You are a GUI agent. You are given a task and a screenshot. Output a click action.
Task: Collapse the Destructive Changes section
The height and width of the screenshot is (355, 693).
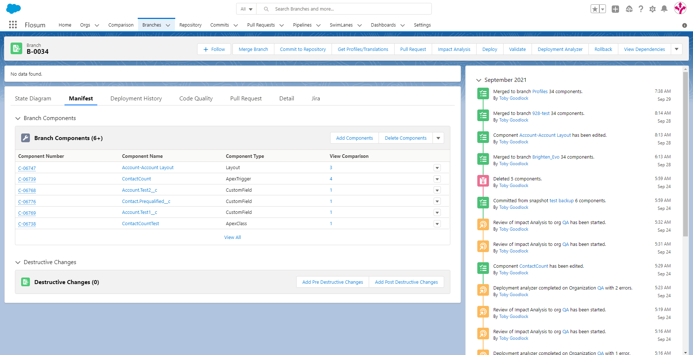18,262
